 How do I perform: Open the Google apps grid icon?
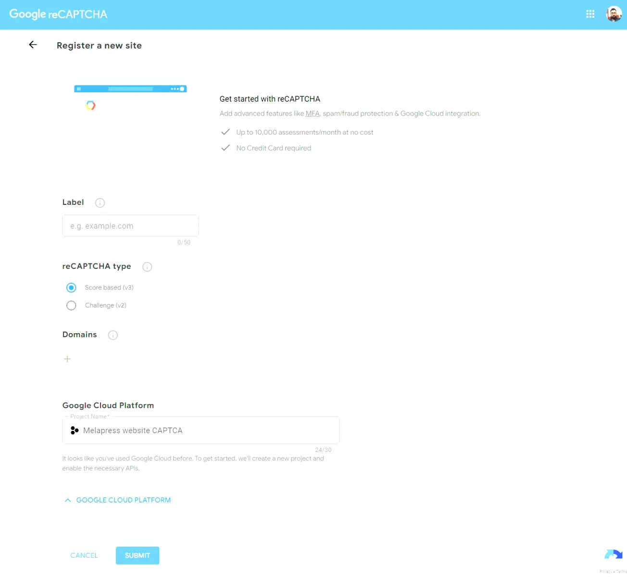[x=590, y=14]
